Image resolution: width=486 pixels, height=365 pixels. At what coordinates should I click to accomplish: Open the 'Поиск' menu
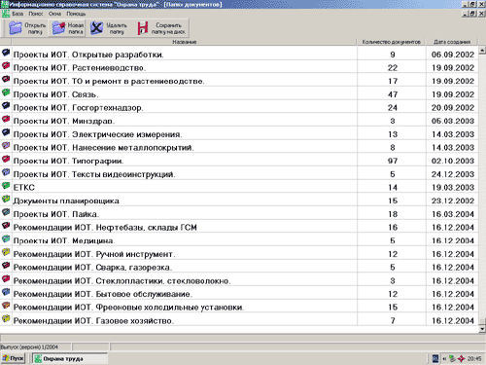click(36, 14)
